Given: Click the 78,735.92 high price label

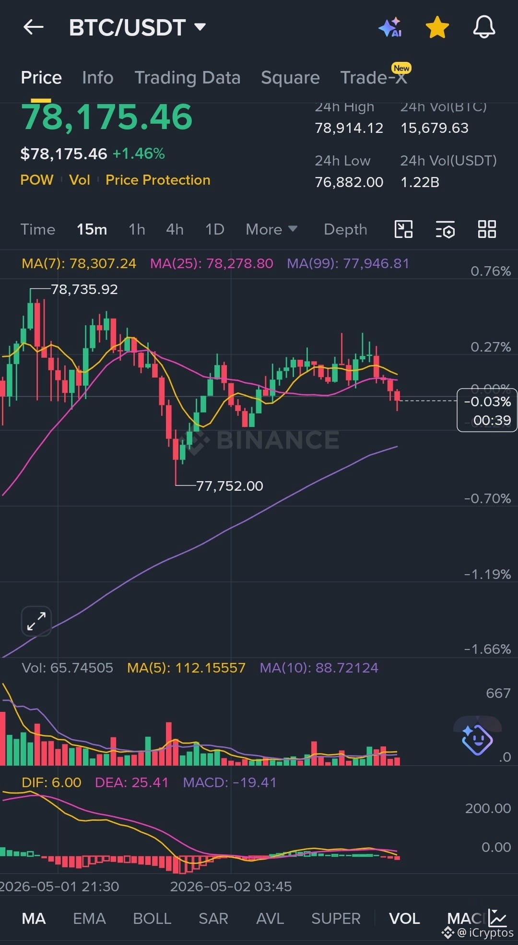Looking at the screenshot, I should 84,289.
